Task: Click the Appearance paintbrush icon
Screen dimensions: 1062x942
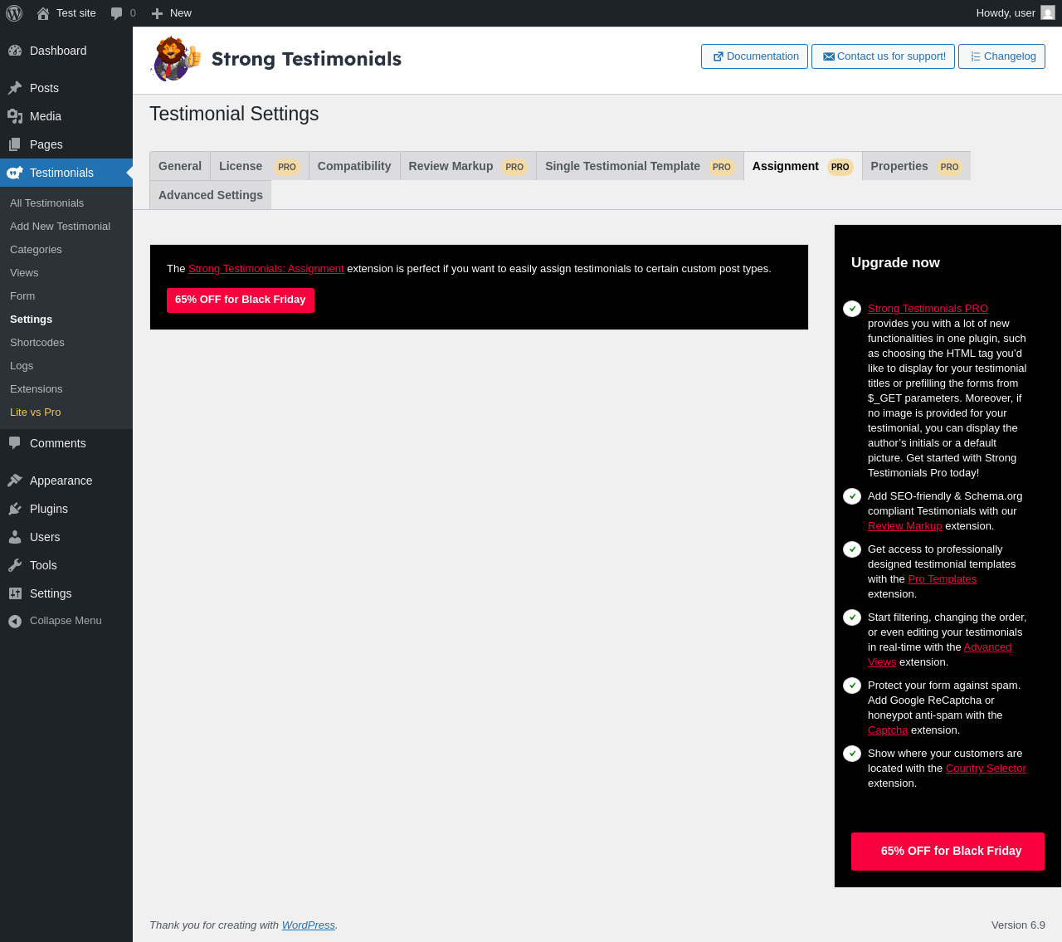Action: [15, 481]
